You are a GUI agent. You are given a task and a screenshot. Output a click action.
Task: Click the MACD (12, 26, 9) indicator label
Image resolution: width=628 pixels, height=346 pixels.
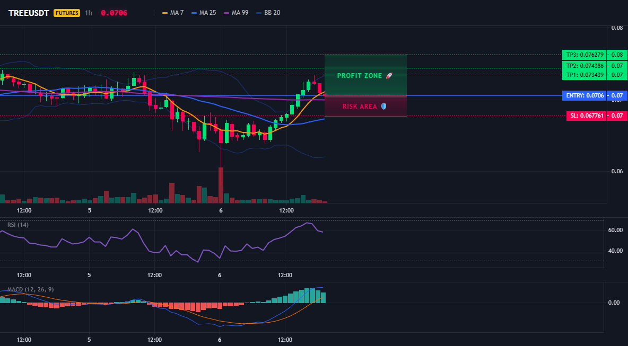pyautogui.click(x=31, y=289)
